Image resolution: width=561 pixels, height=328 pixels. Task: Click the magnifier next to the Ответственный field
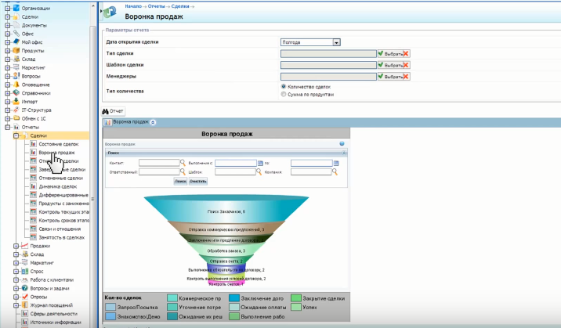click(183, 172)
